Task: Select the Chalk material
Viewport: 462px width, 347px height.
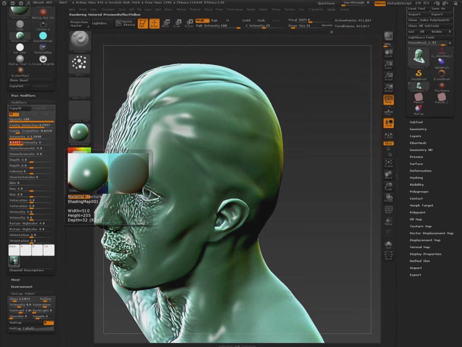Action: (20, 25)
